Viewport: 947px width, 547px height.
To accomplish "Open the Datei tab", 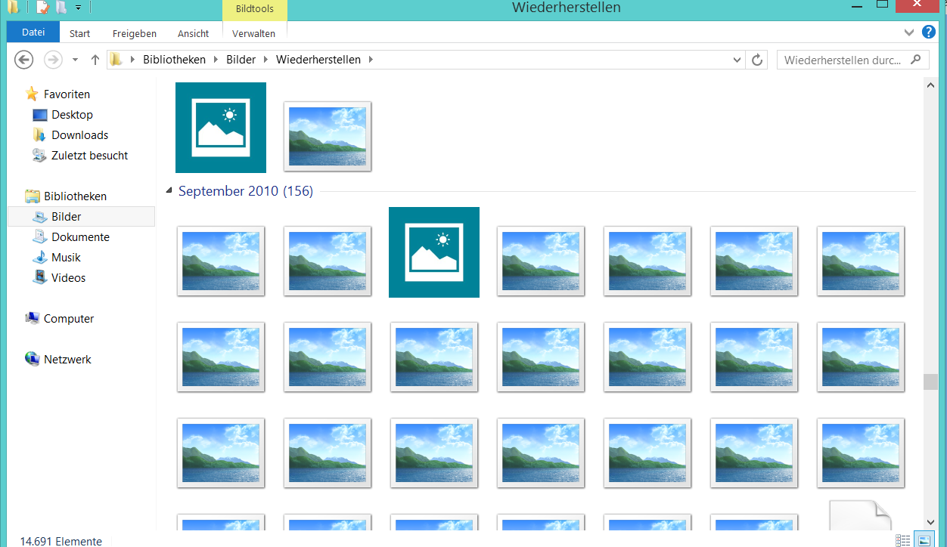I will [33, 32].
